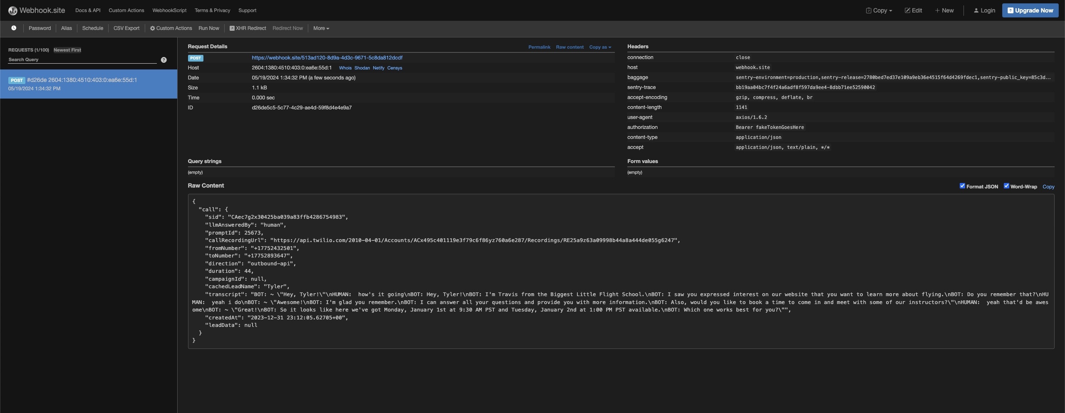The height and width of the screenshot is (413, 1065).
Task: Click the Time value 0.000 sec
Action: click(263, 98)
